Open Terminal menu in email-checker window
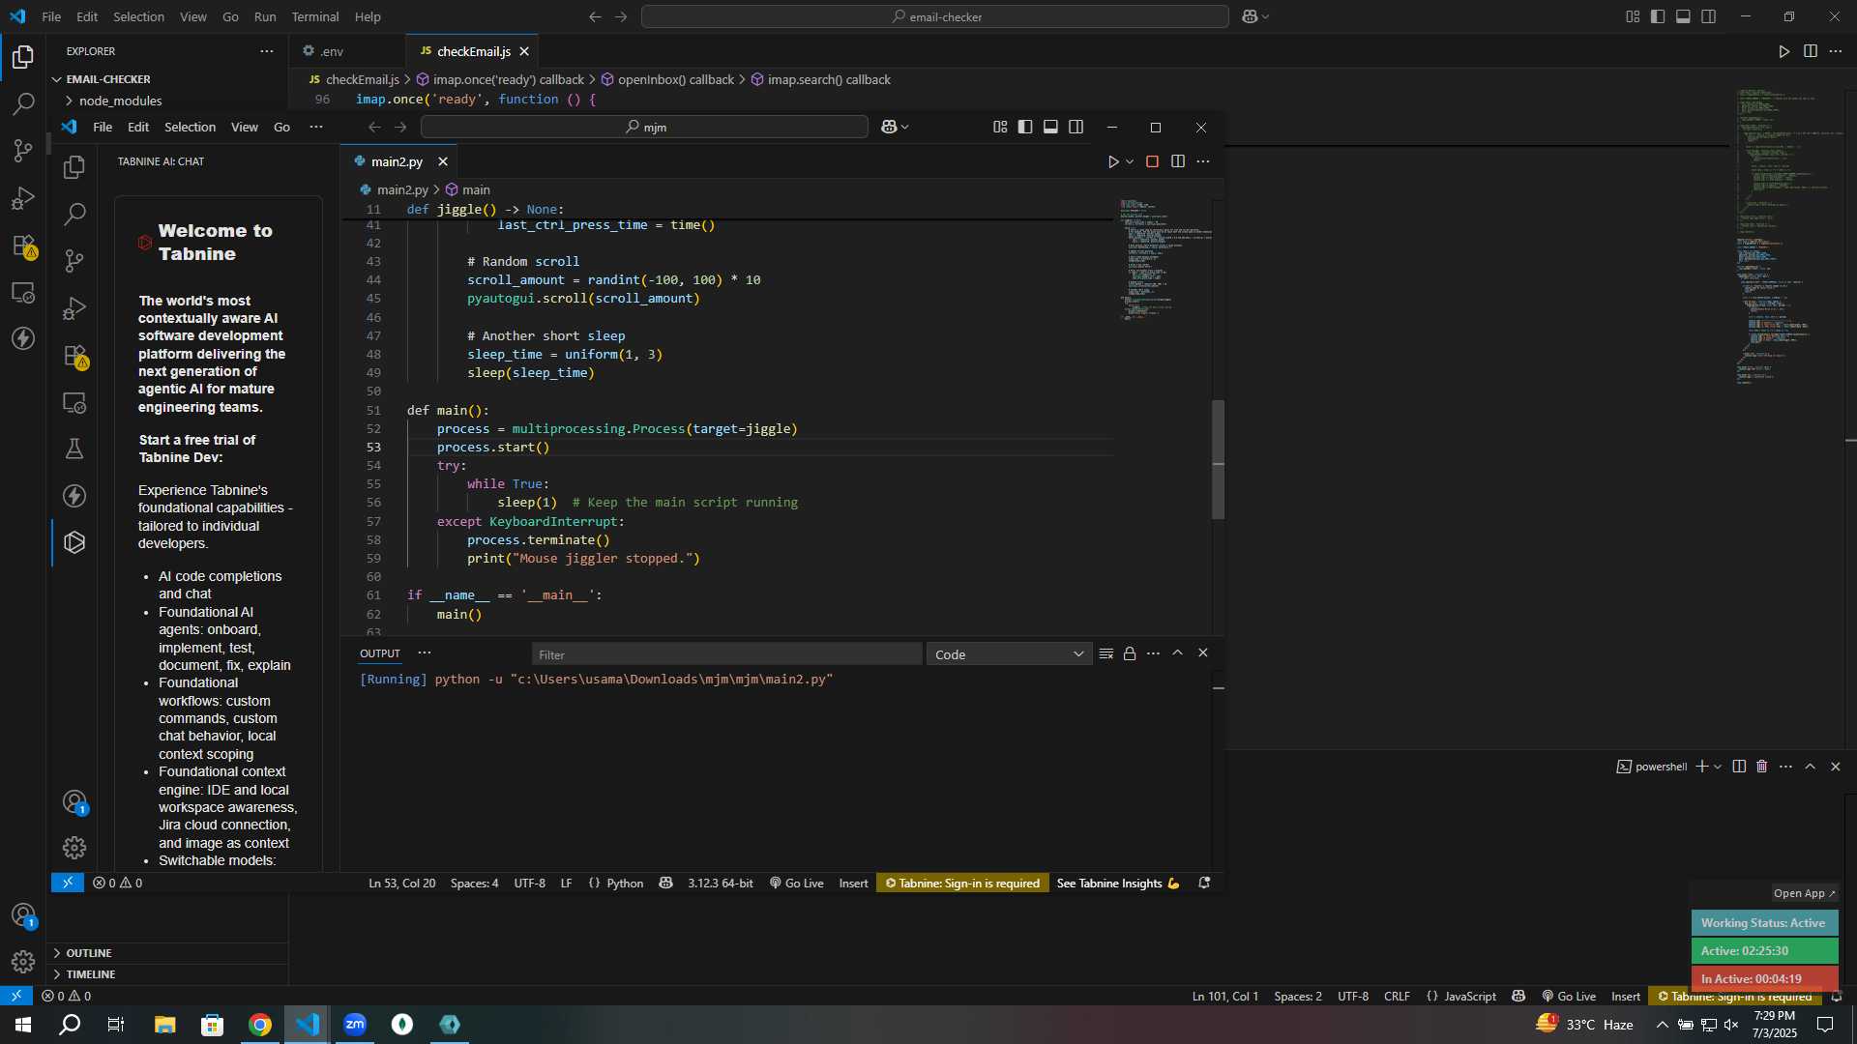 tap(315, 16)
